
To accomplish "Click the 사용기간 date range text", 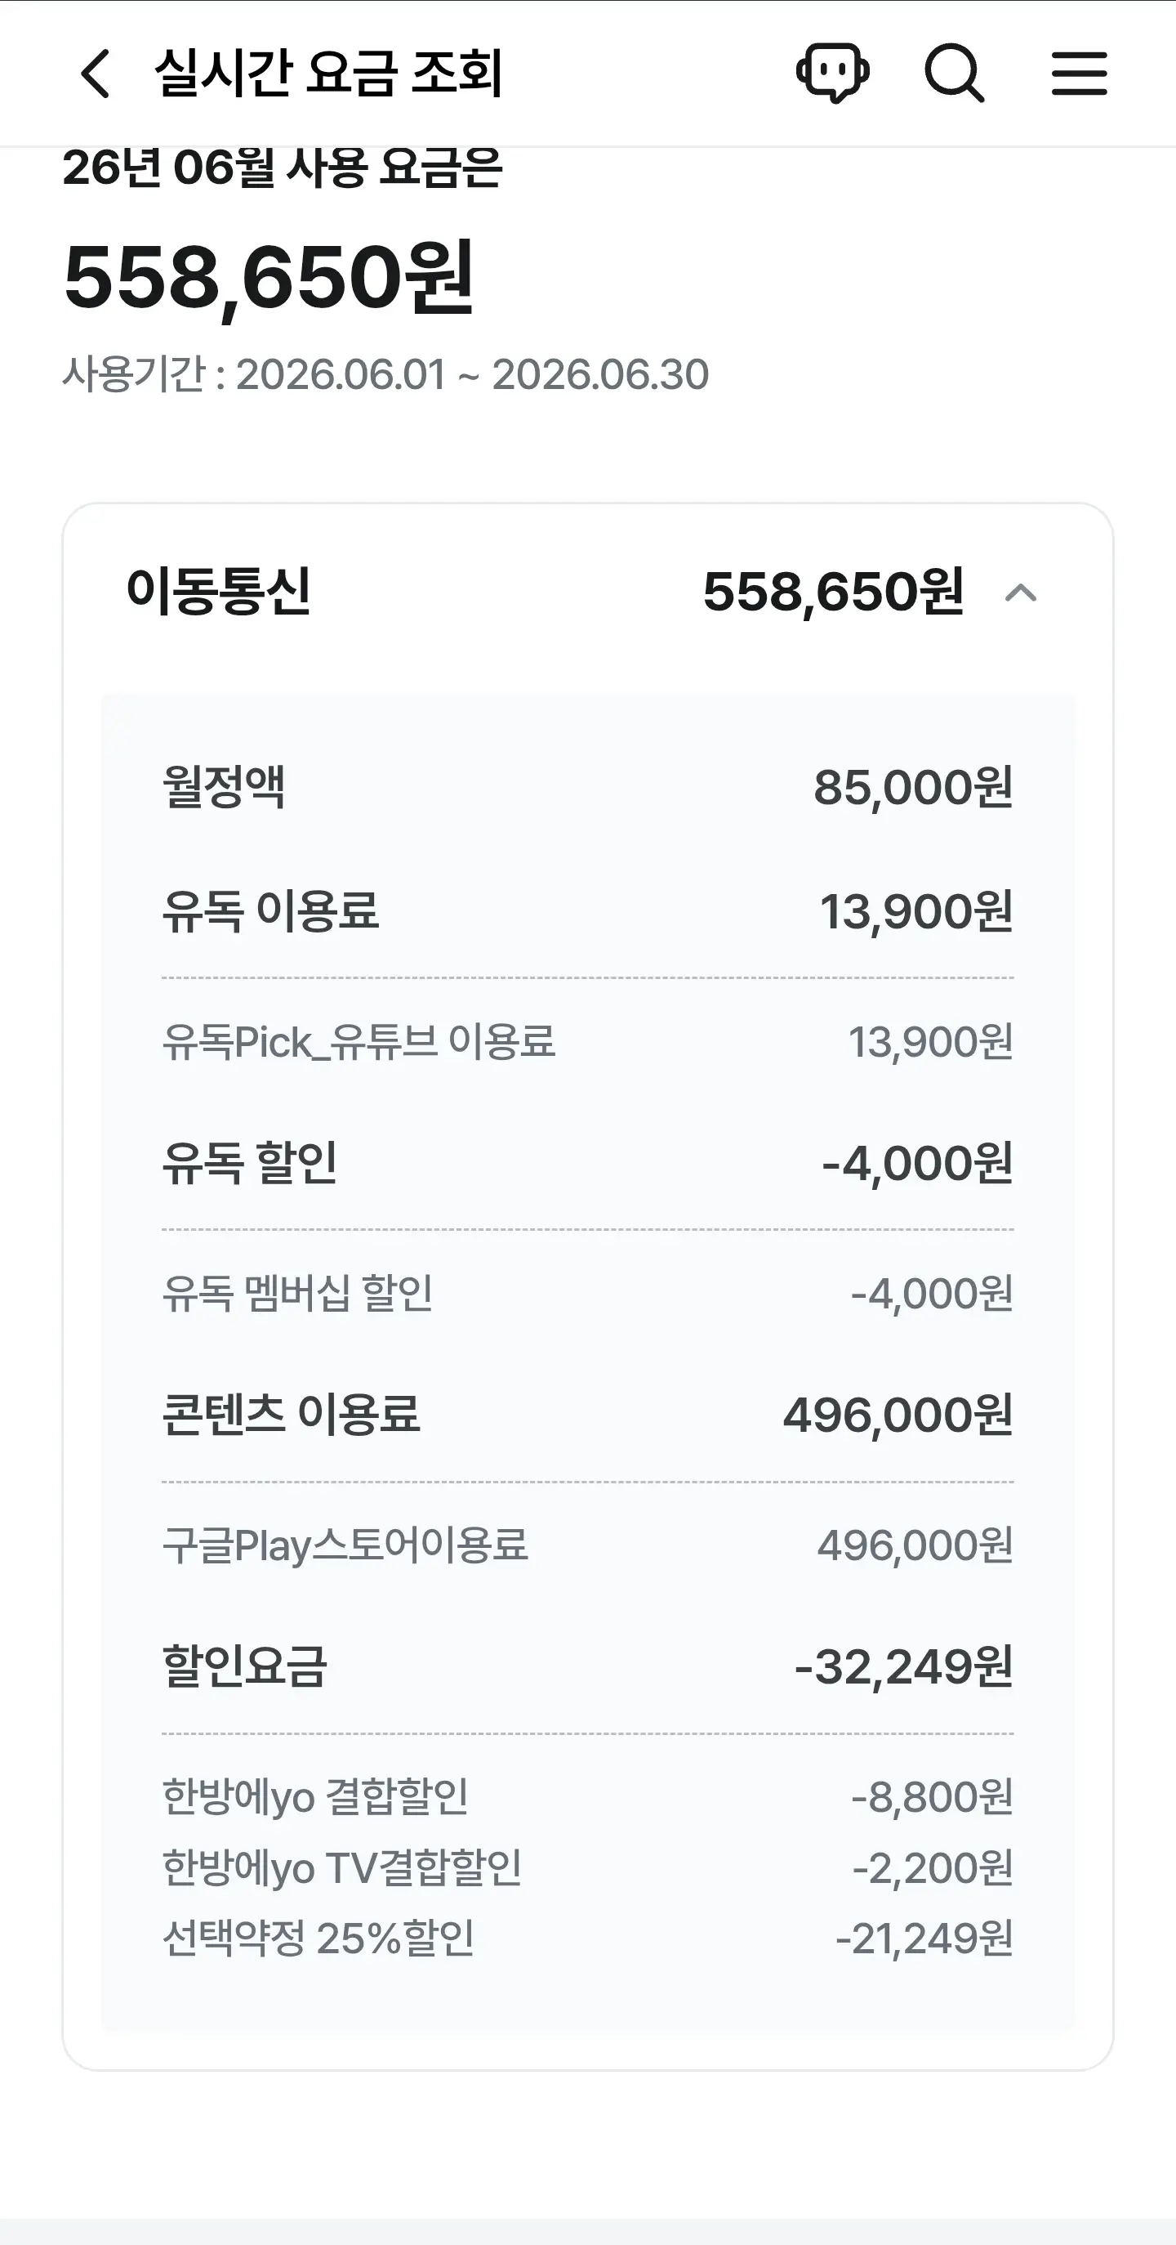I will click(x=385, y=375).
